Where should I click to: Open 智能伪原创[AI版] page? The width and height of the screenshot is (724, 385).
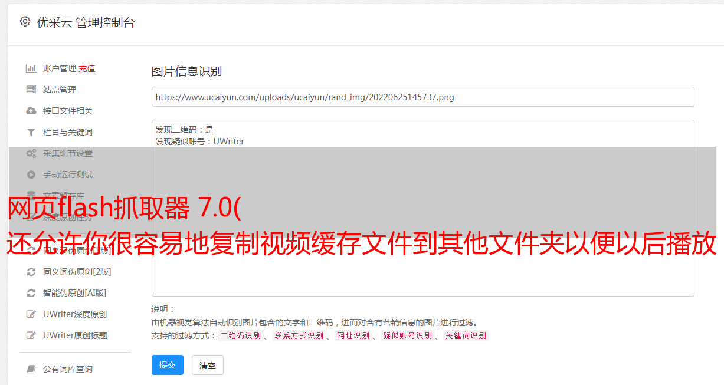(x=75, y=293)
